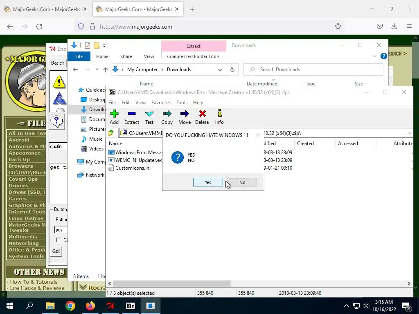The height and width of the screenshot is (314, 419).
Task: Open Explorer recent locations dropdown
Action: [x=97, y=70]
